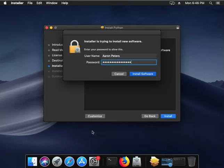This screenshot has width=224, height=168.
Task: Open the Help menu
Action: (65, 3)
